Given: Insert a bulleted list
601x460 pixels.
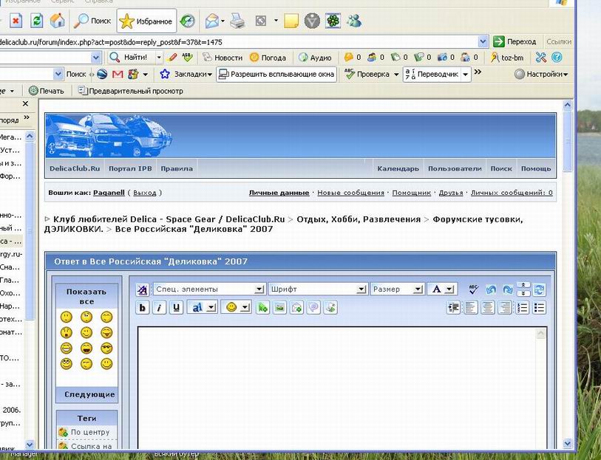Looking at the screenshot, I should click(540, 308).
